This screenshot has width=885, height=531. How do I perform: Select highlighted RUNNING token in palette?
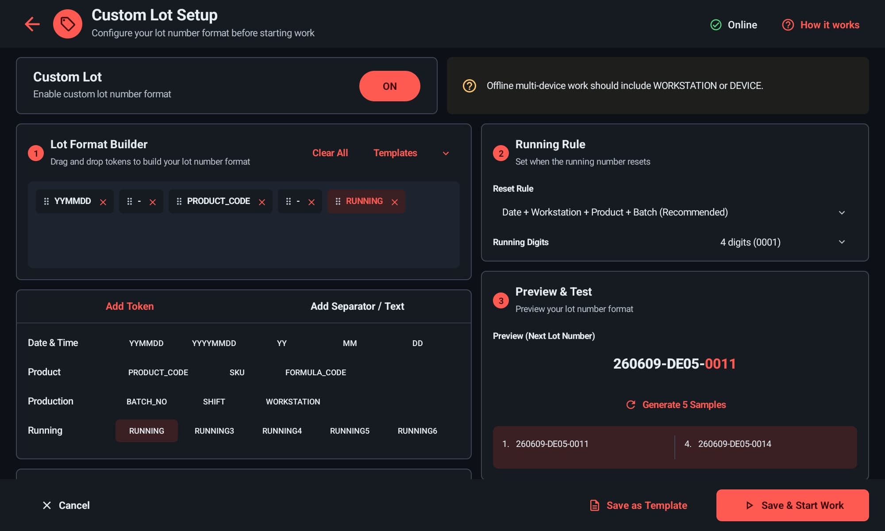(146, 431)
